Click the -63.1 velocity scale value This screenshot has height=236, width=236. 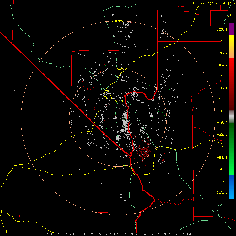[x=222, y=158]
